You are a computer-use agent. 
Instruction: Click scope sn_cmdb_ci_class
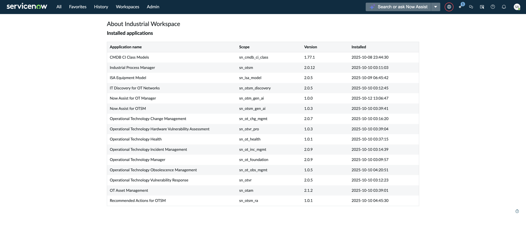pos(254,57)
